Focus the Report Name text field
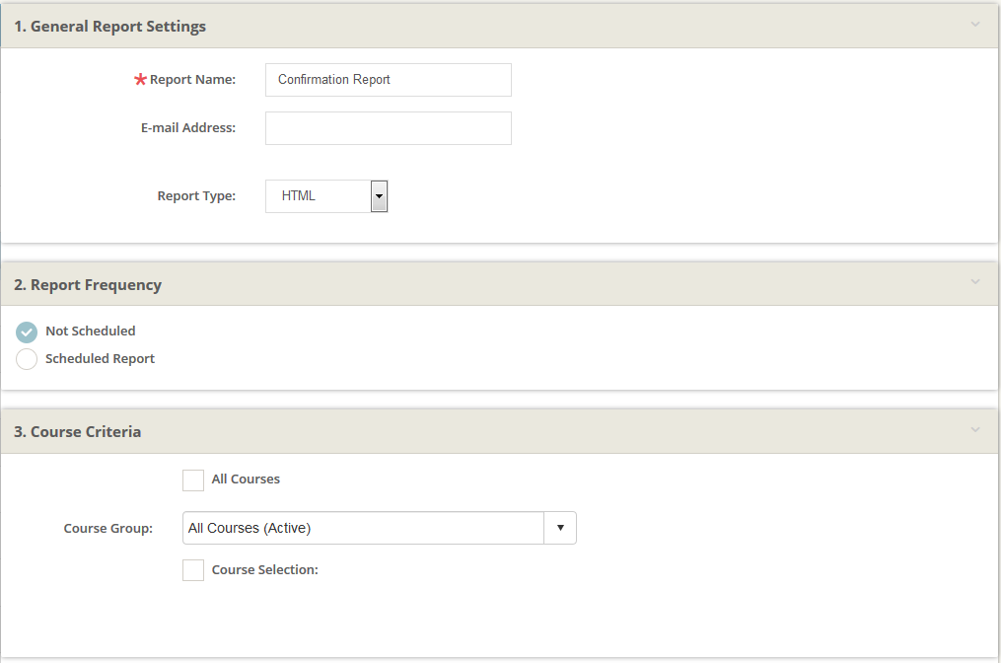This screenshot has width=1001, height=663. [388, 80]
